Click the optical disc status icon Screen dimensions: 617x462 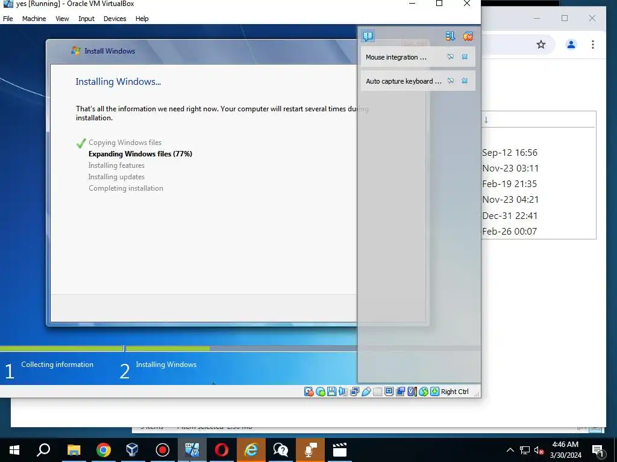pos(321,392)
